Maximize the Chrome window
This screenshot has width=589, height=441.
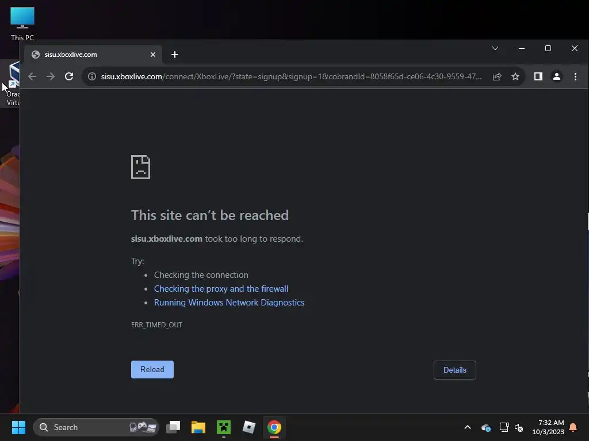(548, 48)
